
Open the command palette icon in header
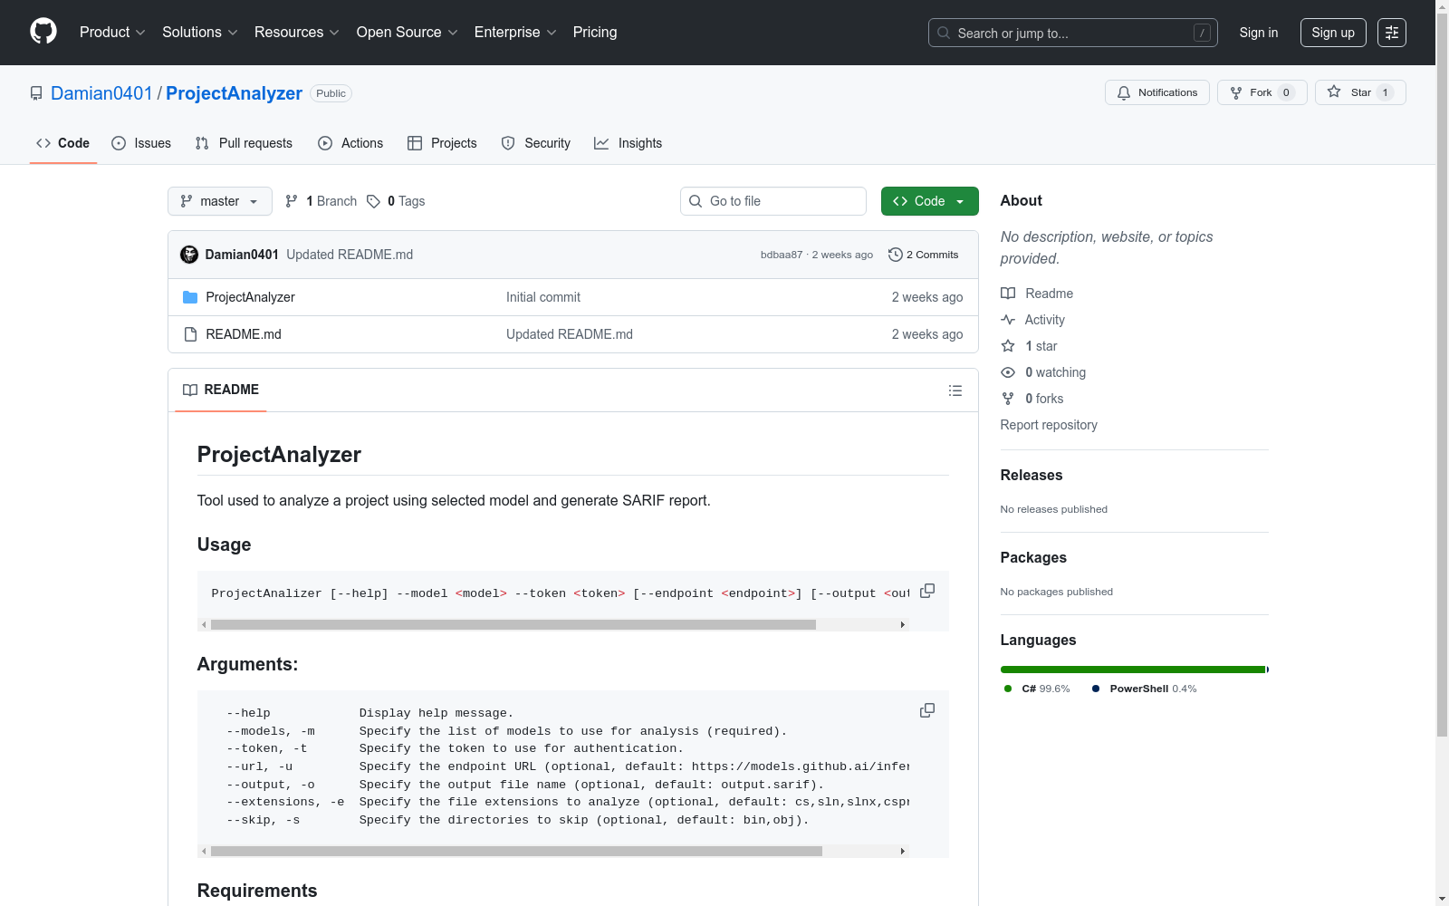(x=1392, y=33)
